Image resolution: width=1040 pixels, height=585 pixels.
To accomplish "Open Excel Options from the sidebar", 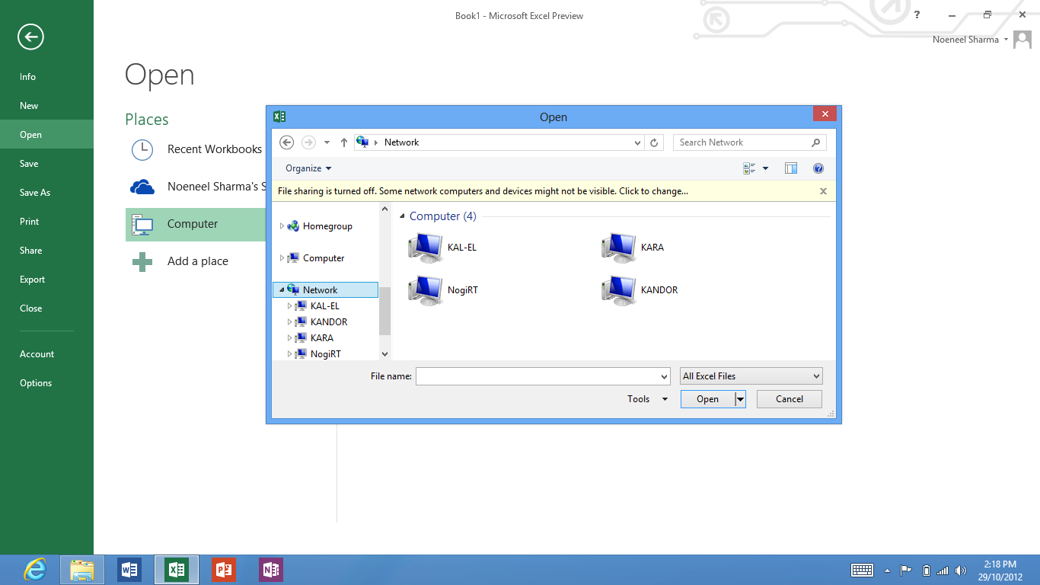I will click(46, 383).
